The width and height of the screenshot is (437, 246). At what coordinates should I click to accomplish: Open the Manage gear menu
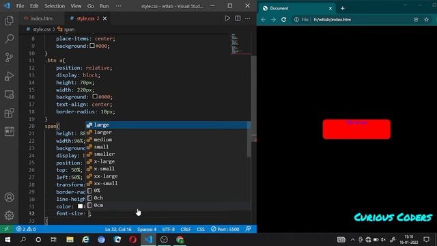coord(9,215)
